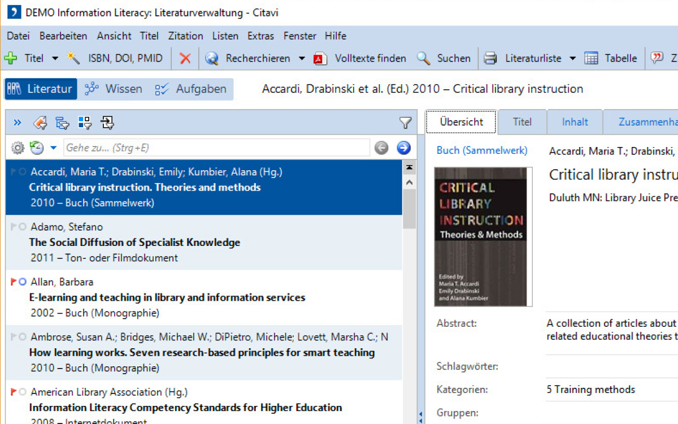678x424 pixels.
Task: Expand the Recherchieren dropdown arrow
Action: pyautogui.click(x=302, y=58)
